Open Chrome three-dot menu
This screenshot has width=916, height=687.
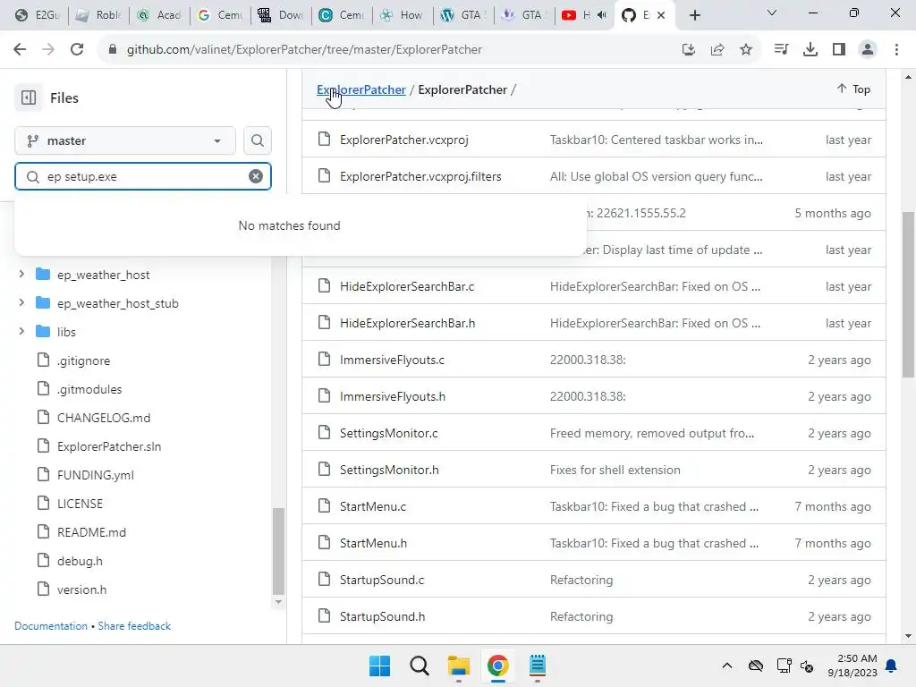(896, 50)
